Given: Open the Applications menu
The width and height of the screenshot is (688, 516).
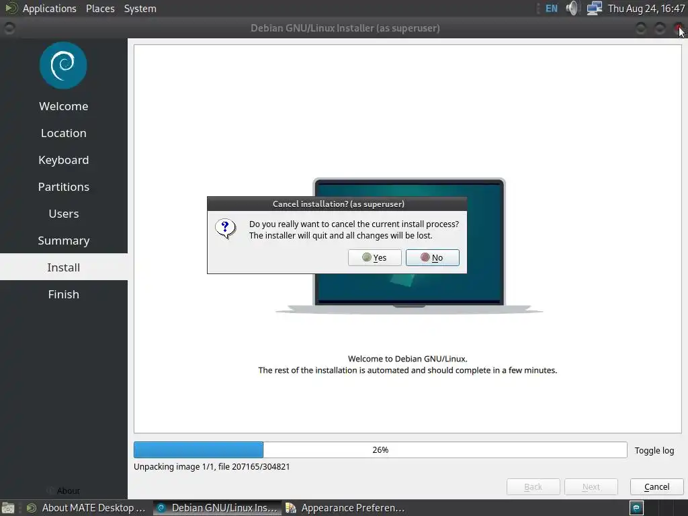Looking at the screenshot, I should (49, 8).
